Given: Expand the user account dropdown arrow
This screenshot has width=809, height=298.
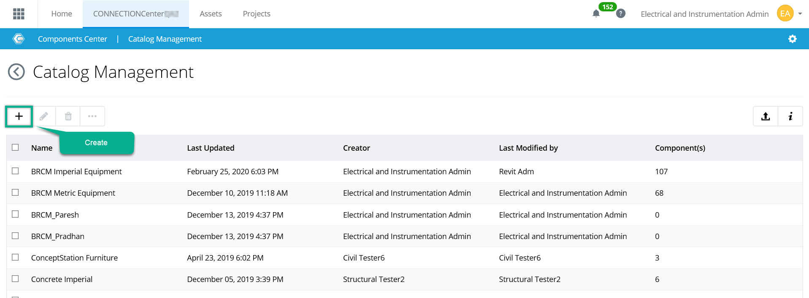Looking at the screenshot, I should (800, 14).
